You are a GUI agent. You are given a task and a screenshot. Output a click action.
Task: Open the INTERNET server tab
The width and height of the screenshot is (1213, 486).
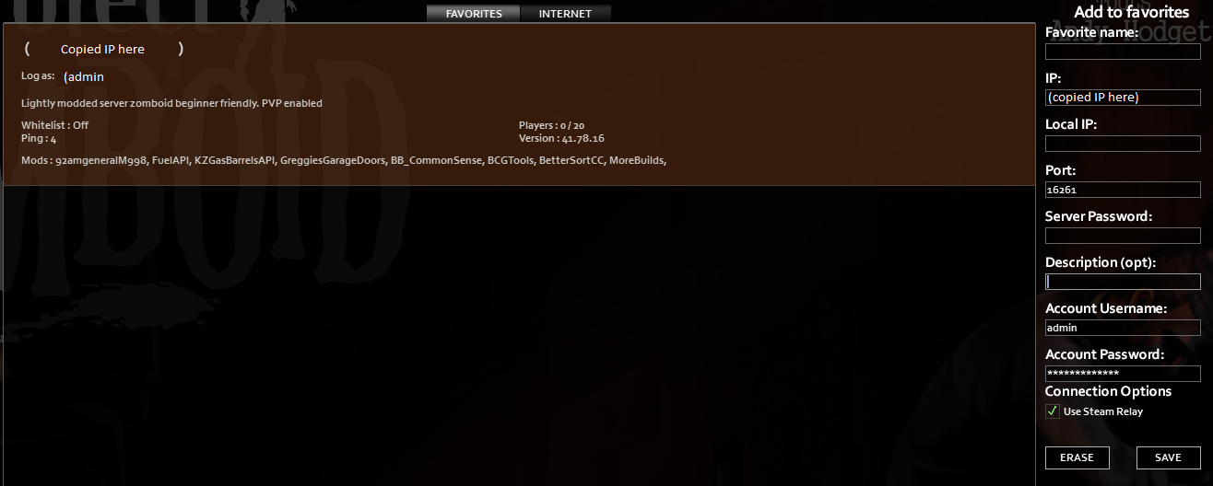coord(565,14)
